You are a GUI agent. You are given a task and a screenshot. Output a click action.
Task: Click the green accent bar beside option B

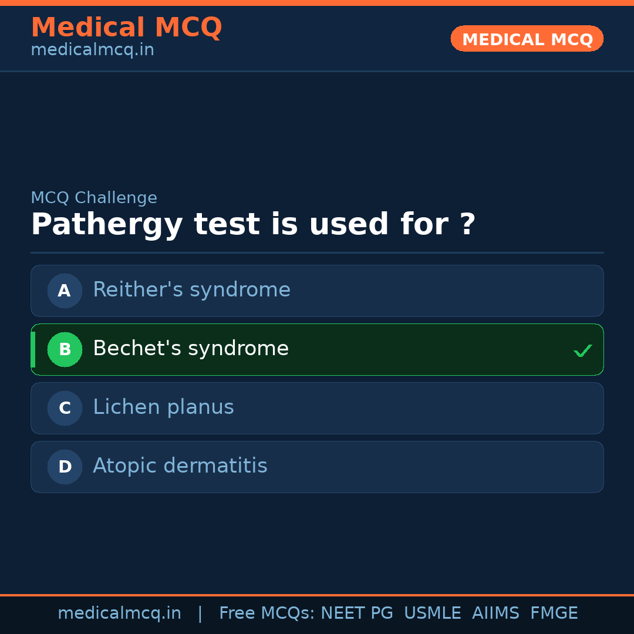click(32, 349)
